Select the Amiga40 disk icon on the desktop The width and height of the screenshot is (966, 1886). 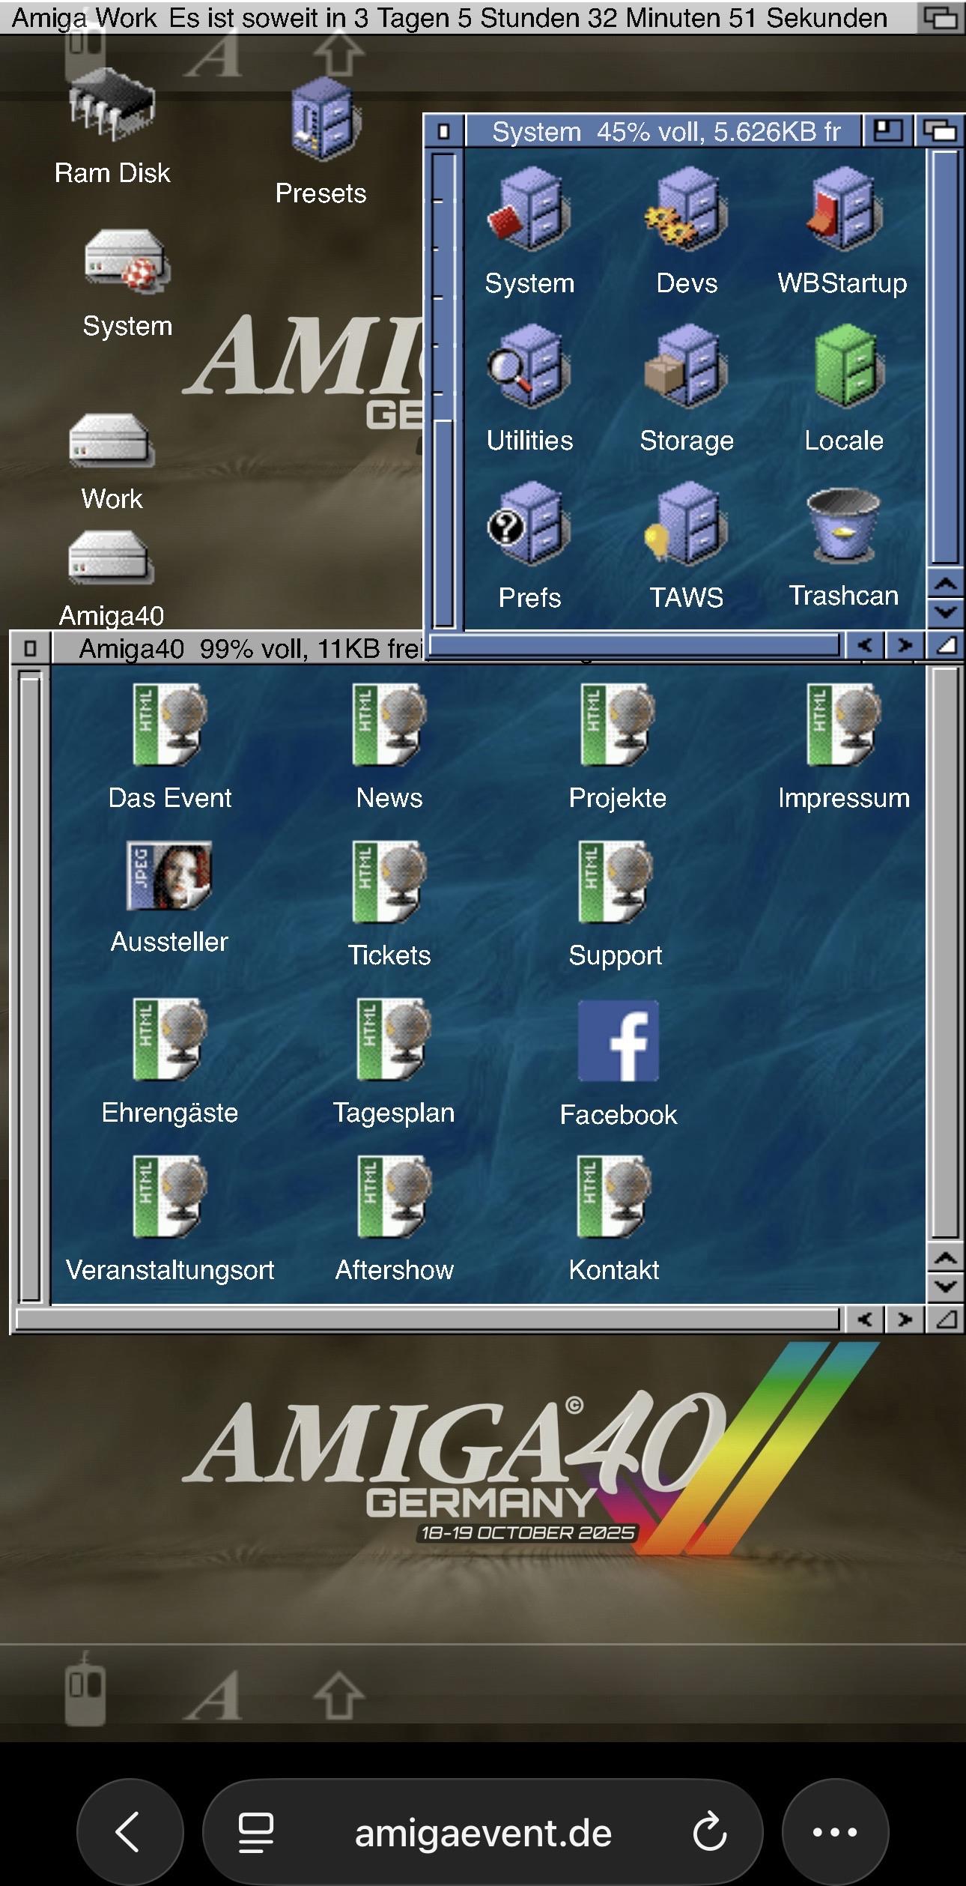pos(111,557)
